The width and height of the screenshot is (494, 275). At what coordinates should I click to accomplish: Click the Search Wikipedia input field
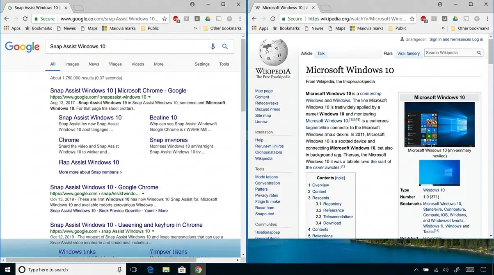pyautogui.click(x=450, y=53)
